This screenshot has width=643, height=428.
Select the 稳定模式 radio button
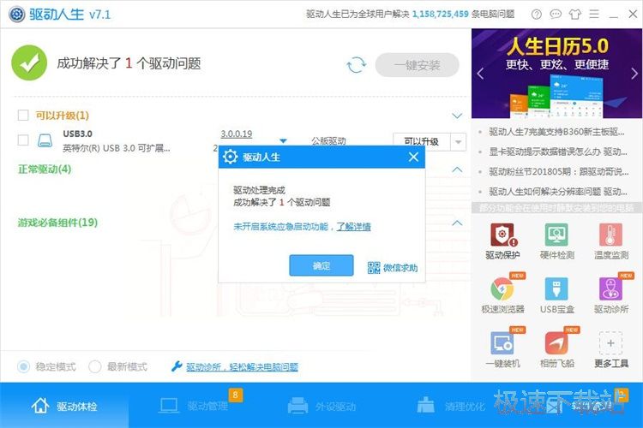point(23,366)
